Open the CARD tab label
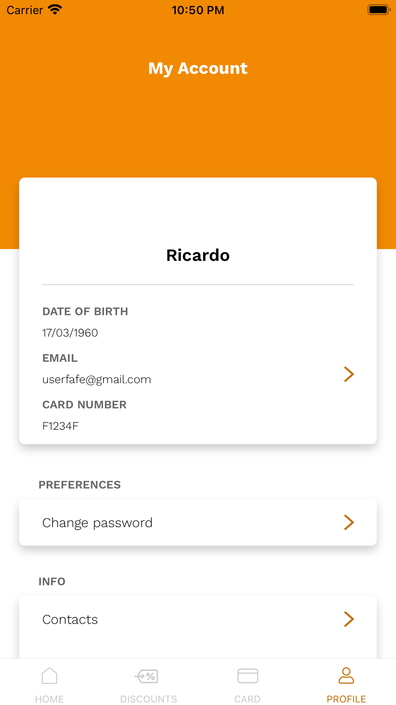Viewport: 396px width, 705px height. coord(247,699)
